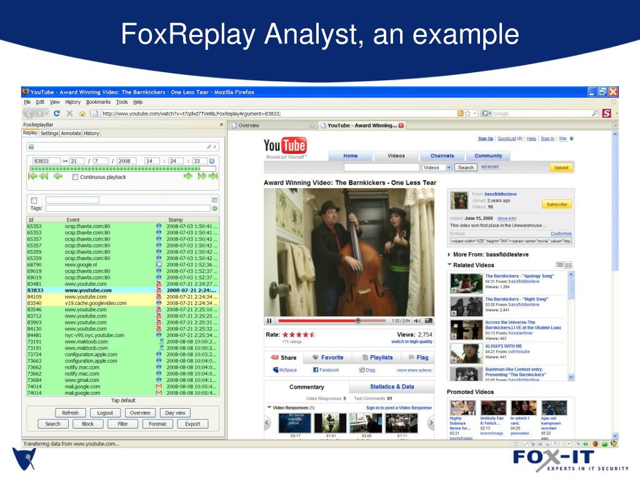Jump to first event with green arrow

(x=32, y=176)
